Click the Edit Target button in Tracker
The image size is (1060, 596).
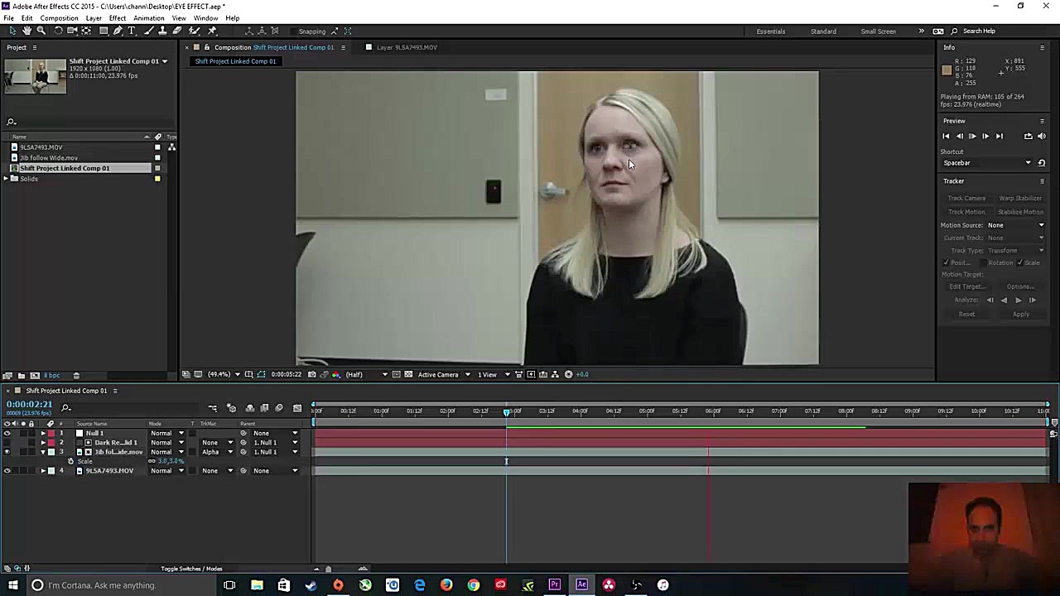click(966, 286)
